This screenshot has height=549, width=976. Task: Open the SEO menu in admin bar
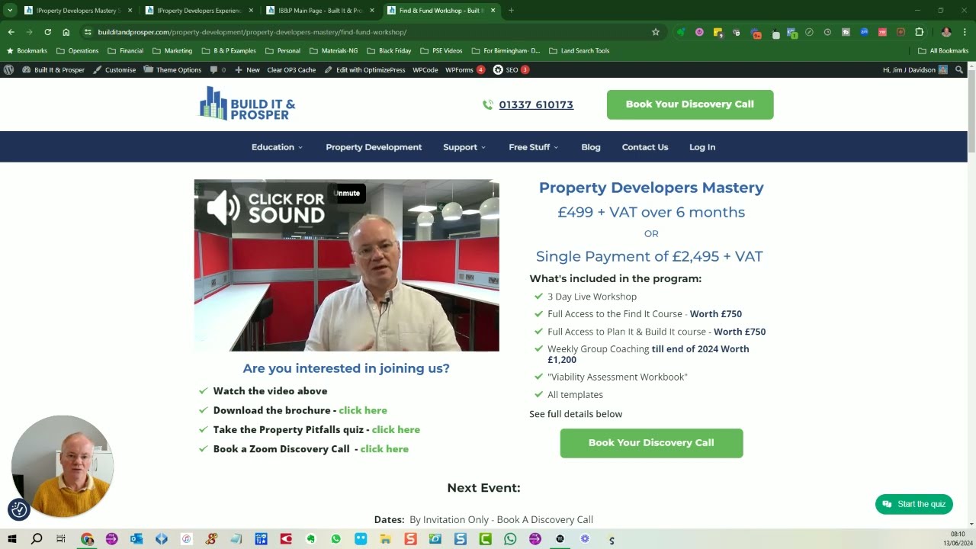pyautogui.click(x=511, y=69)
